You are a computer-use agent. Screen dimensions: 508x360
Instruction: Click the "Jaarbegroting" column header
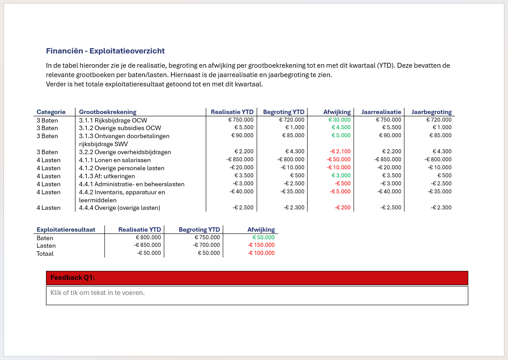431,112
